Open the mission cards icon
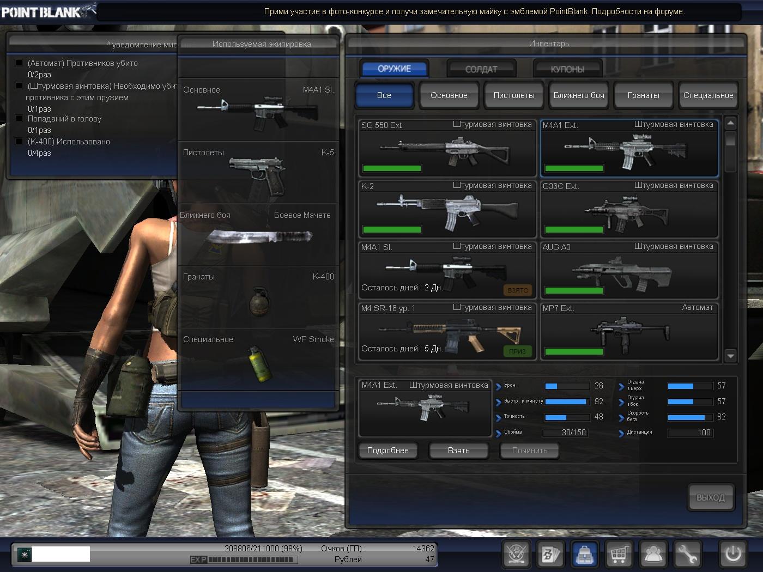The width and height of the screenshot is (763, 572). (550, 555)
